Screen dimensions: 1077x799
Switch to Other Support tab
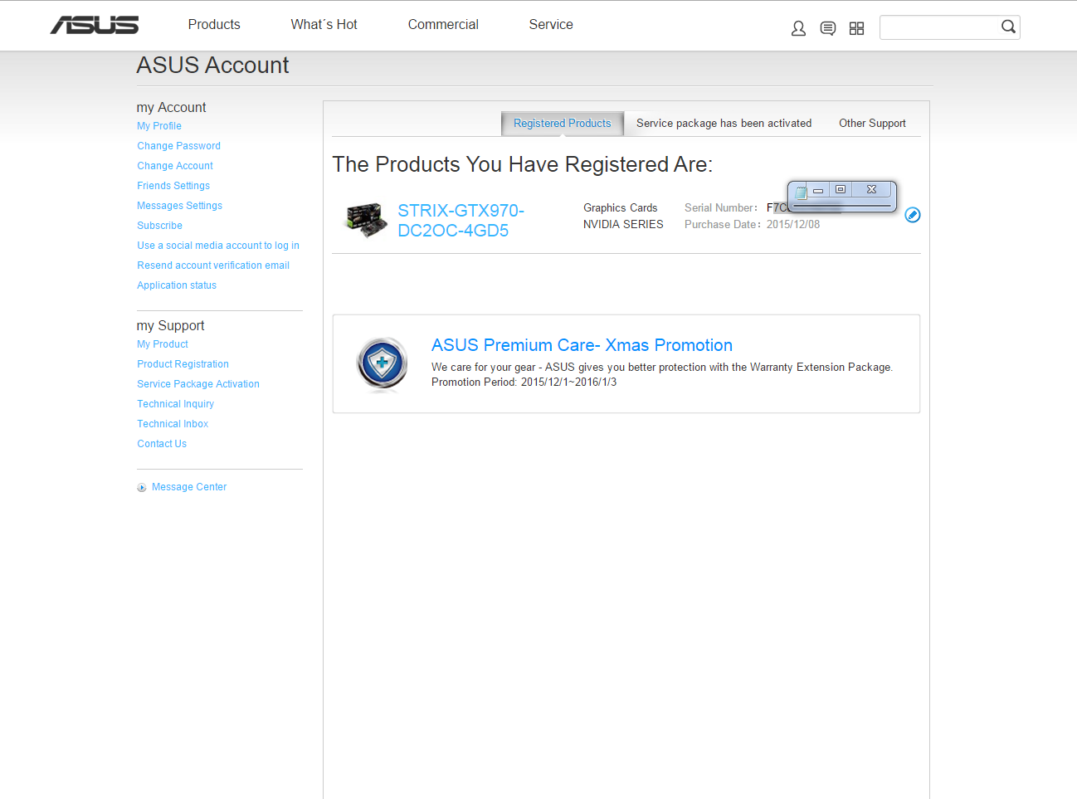(x=872, y=123)
